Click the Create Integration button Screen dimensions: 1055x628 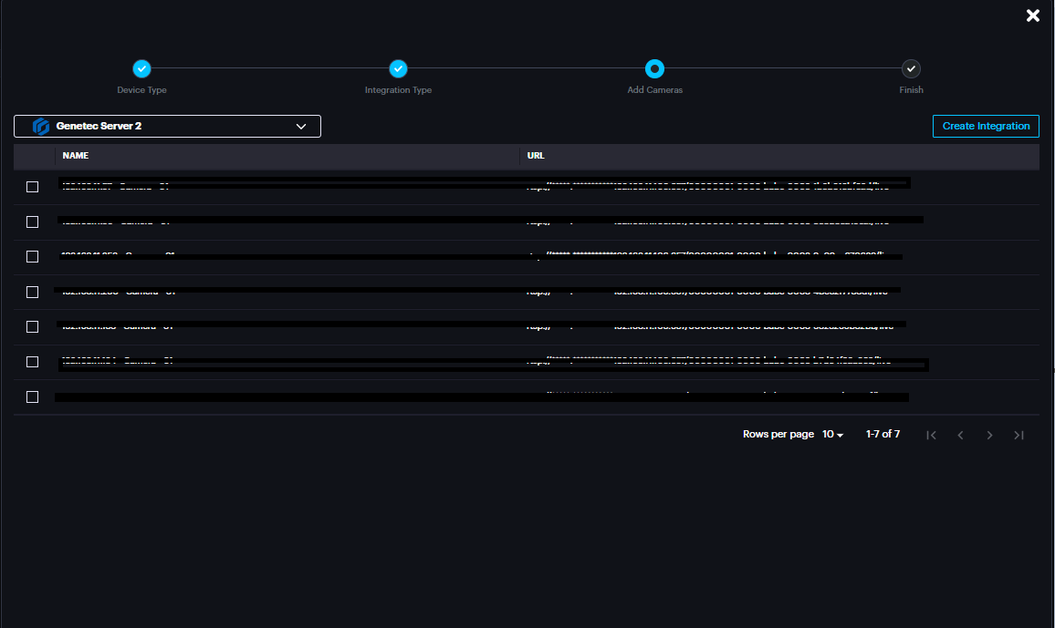986,126
